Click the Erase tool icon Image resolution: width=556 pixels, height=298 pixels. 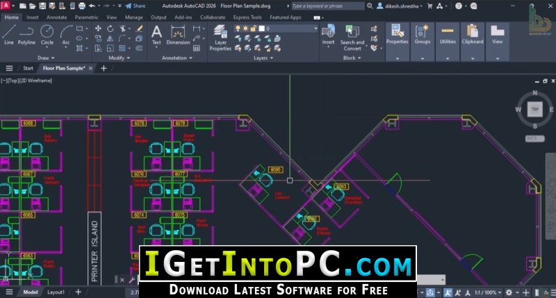pos(140,28)
